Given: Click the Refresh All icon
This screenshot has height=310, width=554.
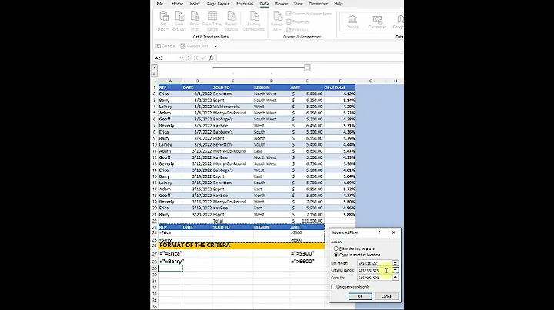Looking at the screenshot, I should tap(277, 21).
